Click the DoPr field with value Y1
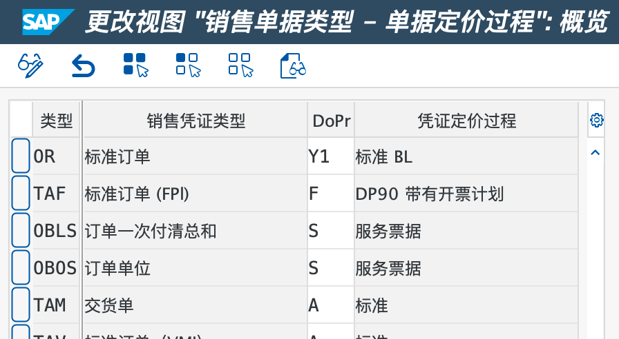 tap(330, 156)
